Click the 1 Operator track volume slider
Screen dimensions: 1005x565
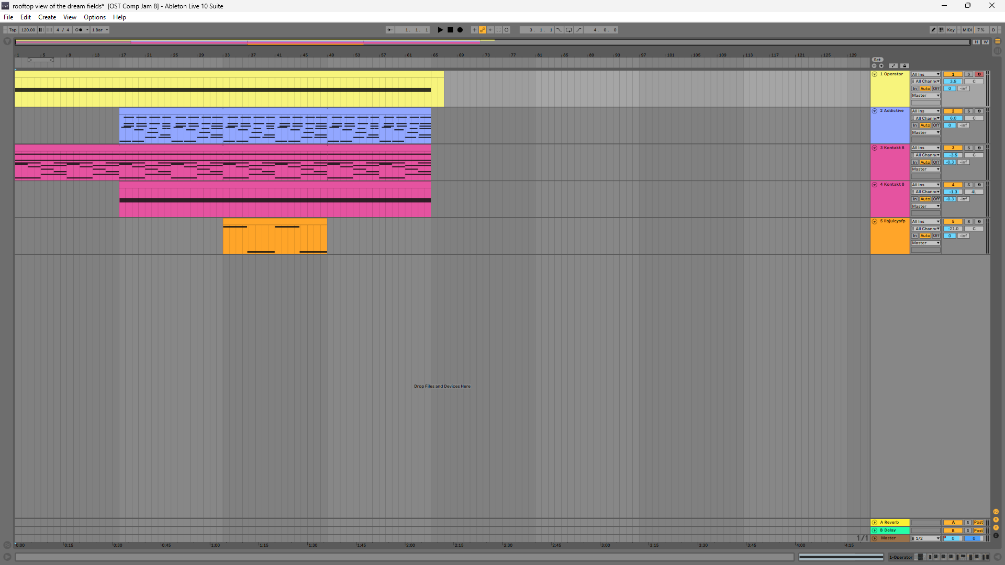click(x=953, y=82)
